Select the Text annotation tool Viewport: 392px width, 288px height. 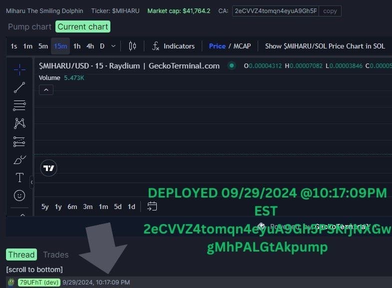[x=19, y=177]
